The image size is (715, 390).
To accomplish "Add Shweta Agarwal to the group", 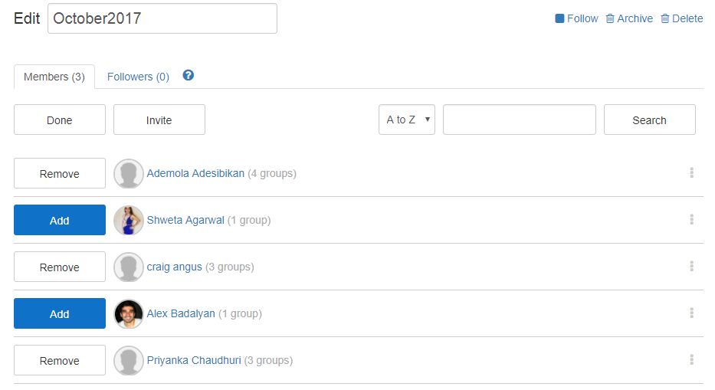I will [60, 220].
